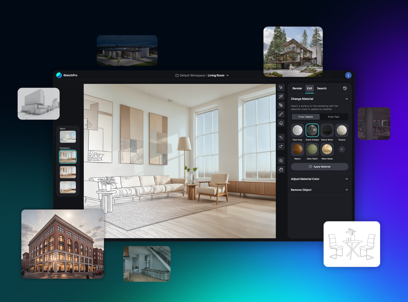
Task: Switch to From Palette option
Action: coord(305,117)
